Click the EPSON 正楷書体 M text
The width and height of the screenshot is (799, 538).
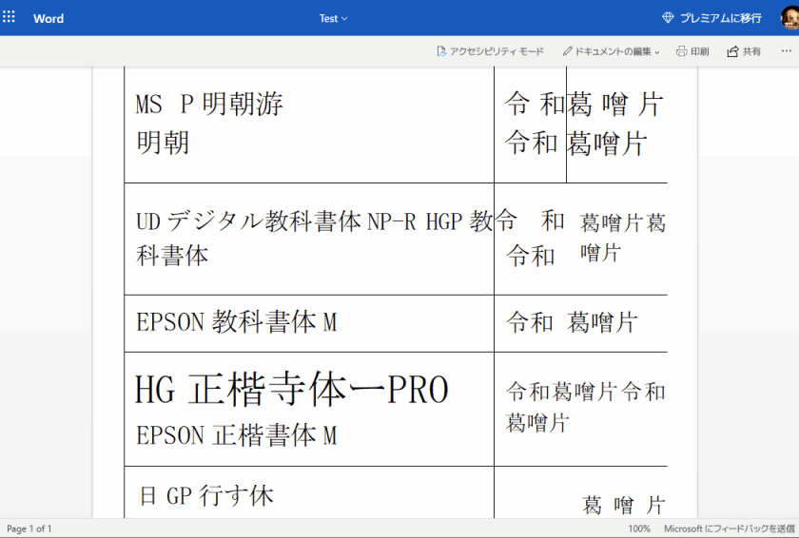[x=237, y=435]
